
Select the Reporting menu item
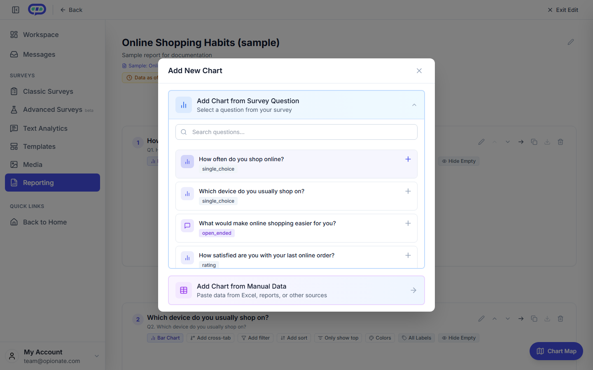coord(52,183)
